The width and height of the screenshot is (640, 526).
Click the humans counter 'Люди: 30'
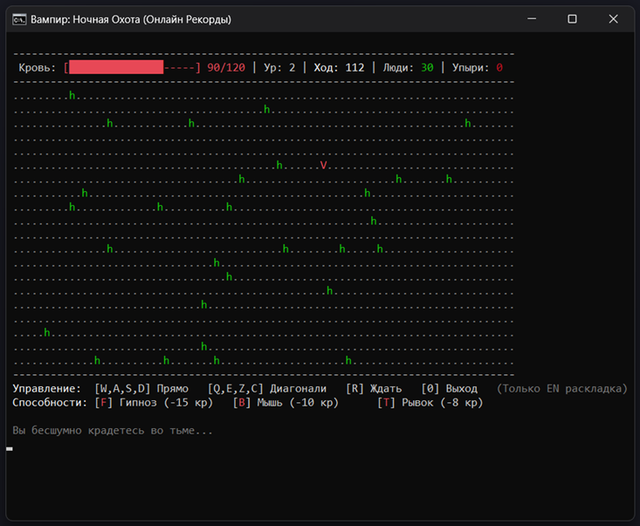408,68
